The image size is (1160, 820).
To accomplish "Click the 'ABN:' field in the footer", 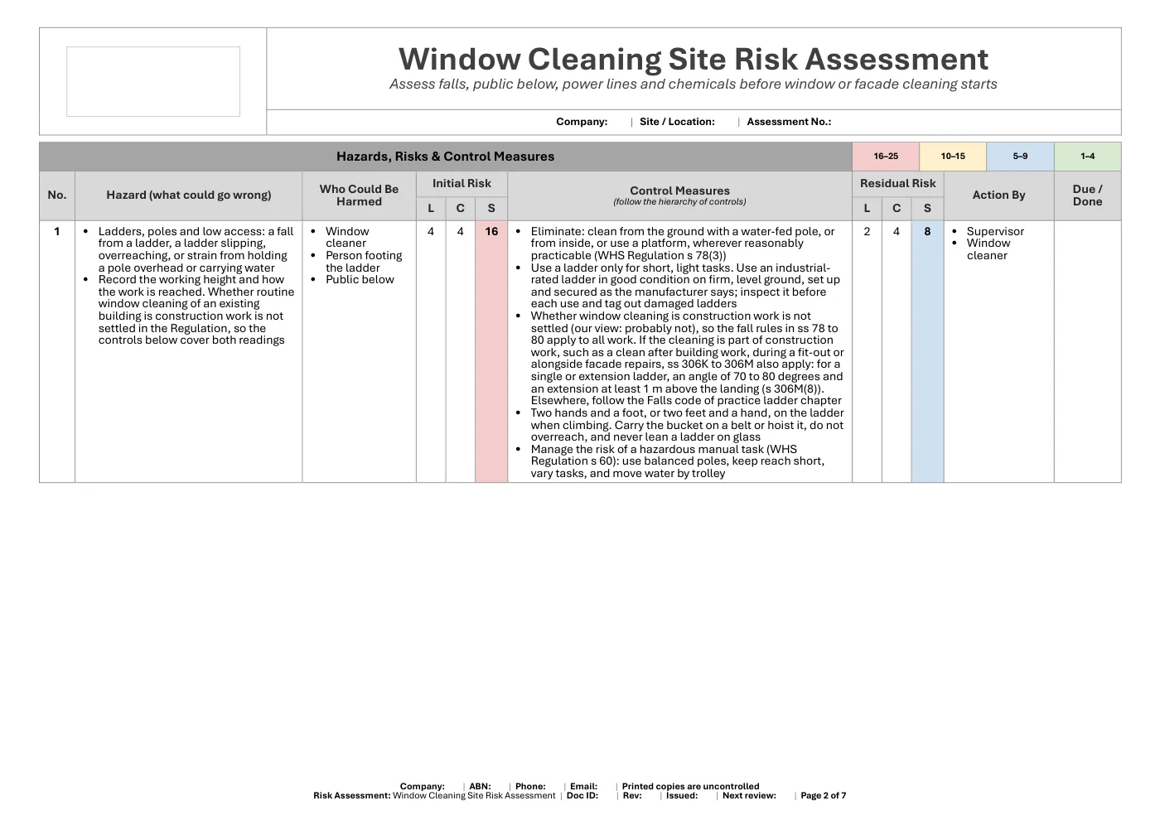I will point(480,787).
